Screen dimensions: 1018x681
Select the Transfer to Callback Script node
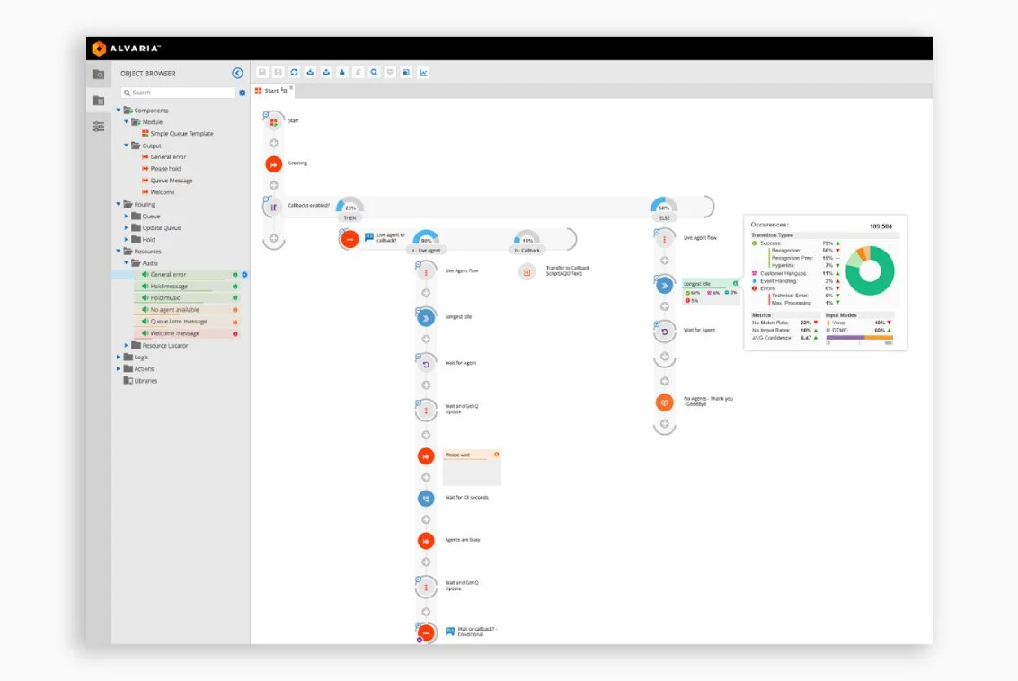click(527, 272)
